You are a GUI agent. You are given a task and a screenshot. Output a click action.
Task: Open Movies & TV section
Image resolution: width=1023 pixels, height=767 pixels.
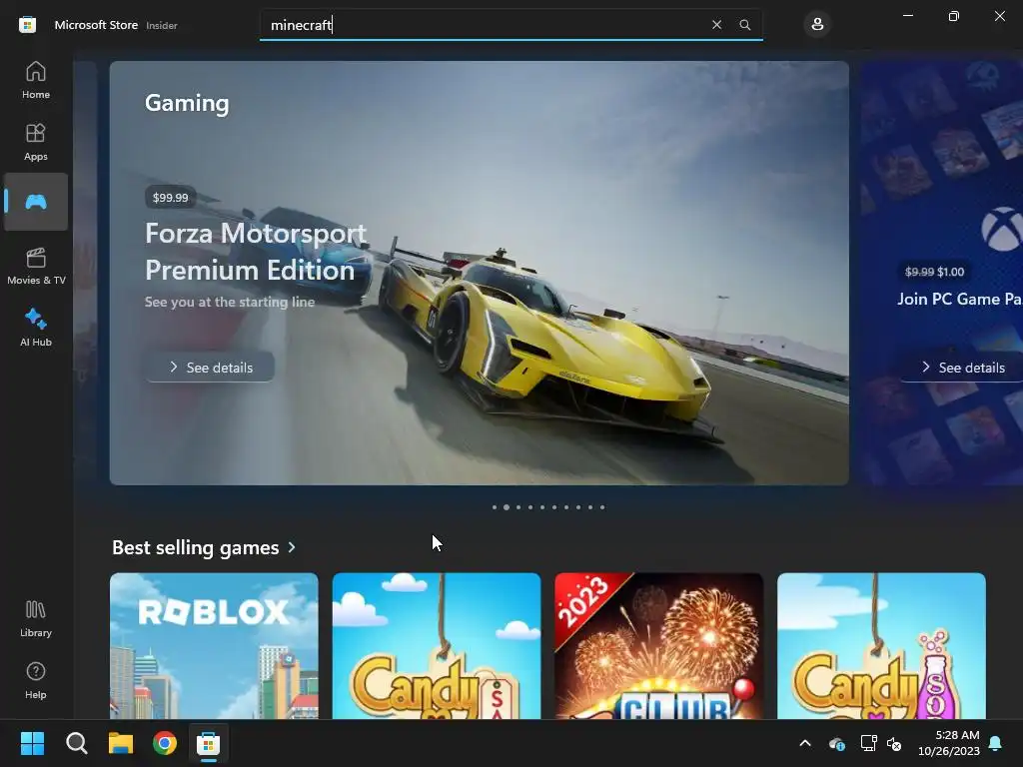36,266
